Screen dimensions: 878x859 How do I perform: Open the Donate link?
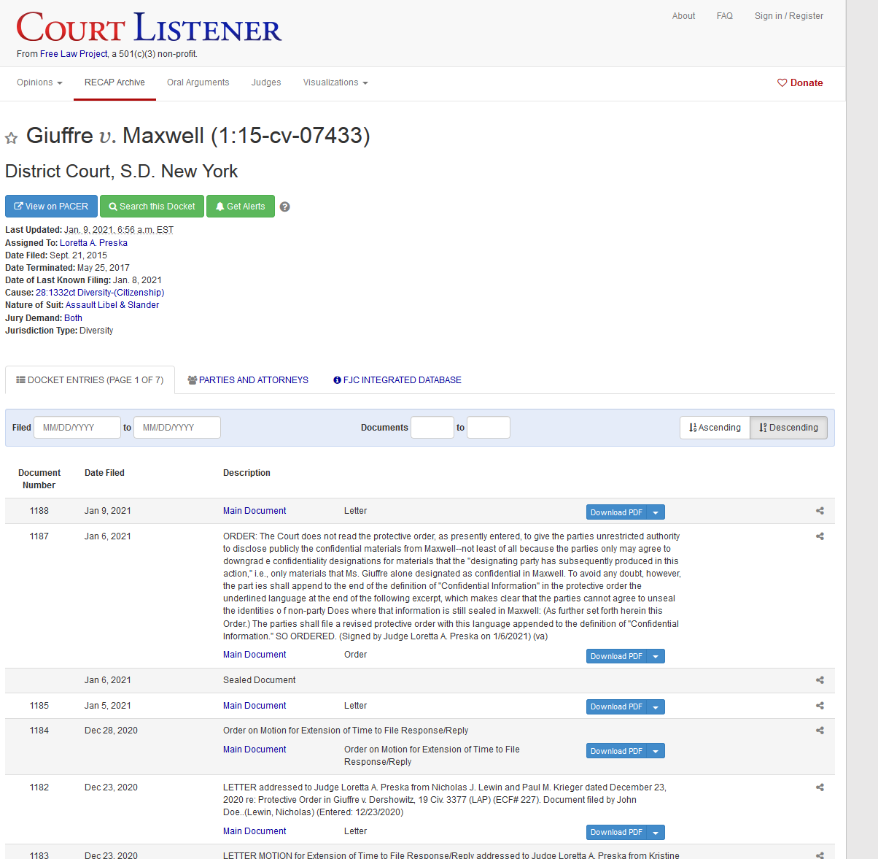coord(800,83)
